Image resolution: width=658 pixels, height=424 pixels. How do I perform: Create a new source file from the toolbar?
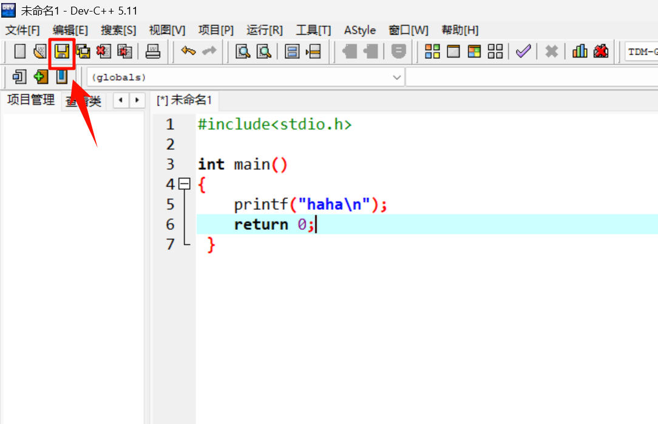tap(19, 52)
